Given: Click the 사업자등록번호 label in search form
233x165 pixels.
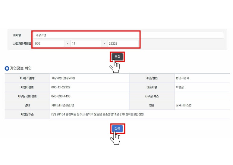Looking at the screenshot, I should click(x=20, y=44).
